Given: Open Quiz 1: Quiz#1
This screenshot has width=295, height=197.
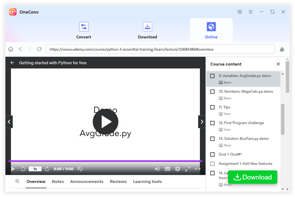Looking at the screenshot, I should (230, 154).
